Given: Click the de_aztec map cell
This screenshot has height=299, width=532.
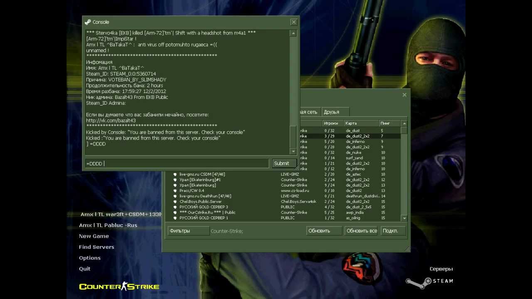Looking at the screenshot, I should 353,174.
